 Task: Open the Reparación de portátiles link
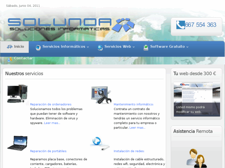tap(48, 151)
